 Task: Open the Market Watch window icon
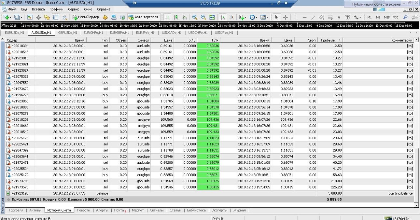[x=30, y=17]
